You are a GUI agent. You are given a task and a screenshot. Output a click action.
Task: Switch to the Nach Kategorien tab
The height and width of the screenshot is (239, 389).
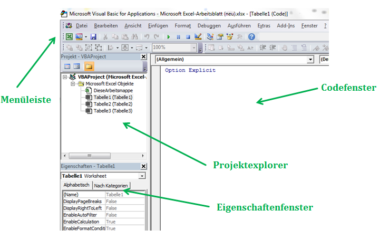[x=111, y=186]
